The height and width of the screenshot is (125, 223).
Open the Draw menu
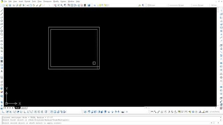(x=39, y=1)
